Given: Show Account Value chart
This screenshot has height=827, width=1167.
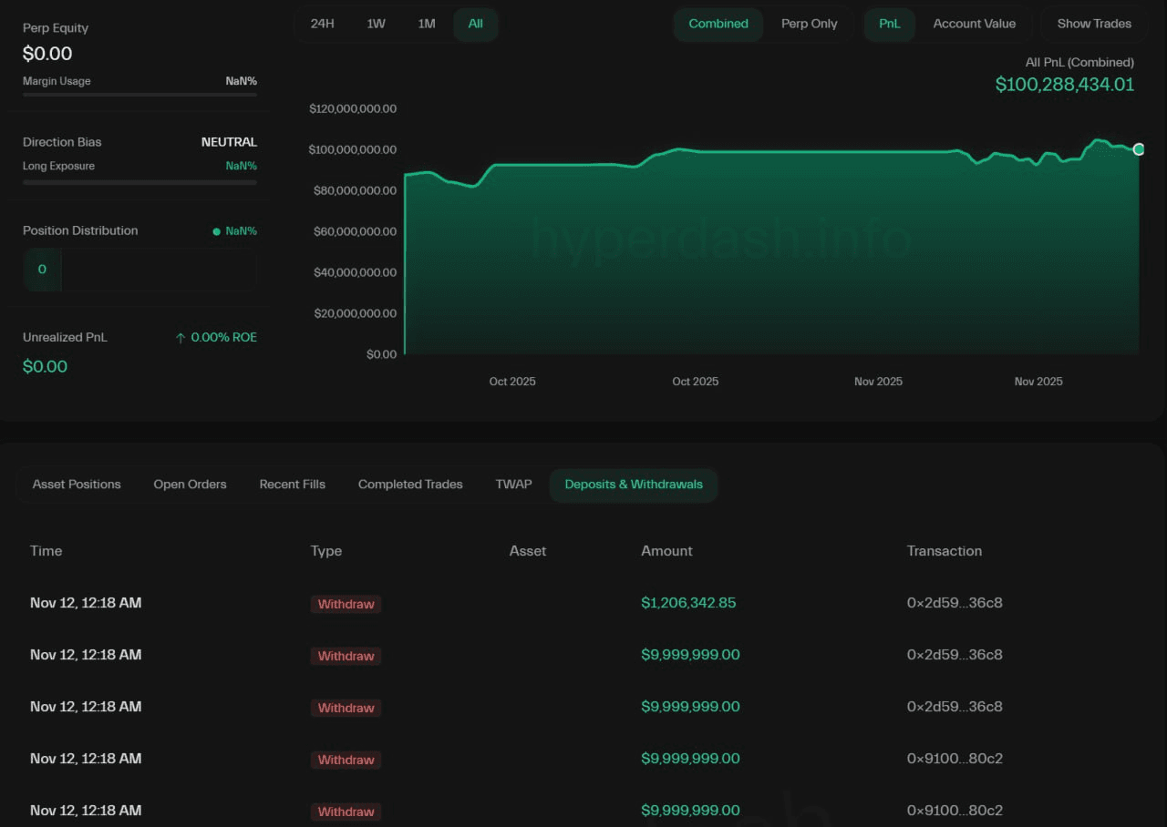Looking at the screenshot, I should point(974,24).
